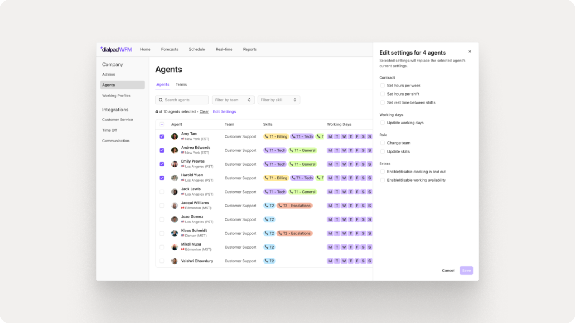Open the Reports section in the top navigation
Screen dimensions: 575x323
tap(250, 49)
